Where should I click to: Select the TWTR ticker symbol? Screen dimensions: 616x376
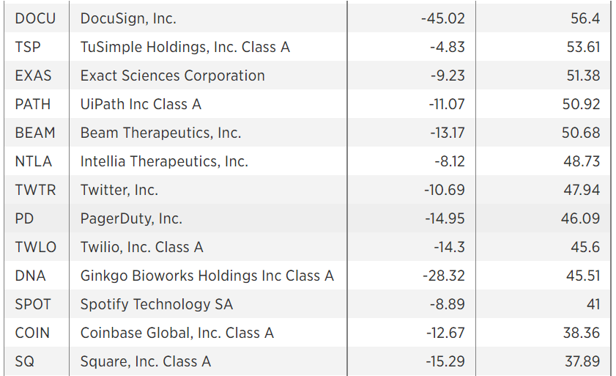click(35, 190)
